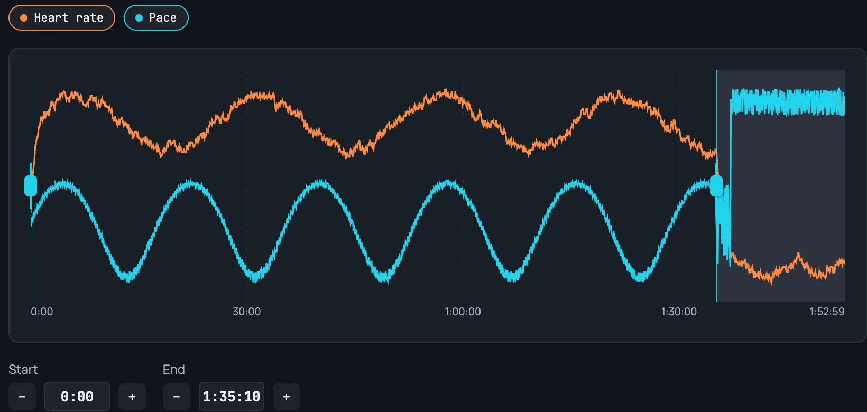The width and height of the screenshot is (867, 412).
Task: Decrease the Start time with minus button
Action: point(22,397)
